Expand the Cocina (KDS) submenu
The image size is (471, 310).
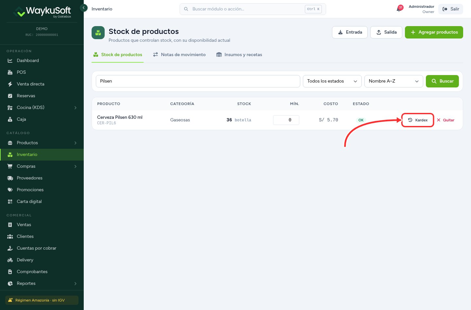76,107
